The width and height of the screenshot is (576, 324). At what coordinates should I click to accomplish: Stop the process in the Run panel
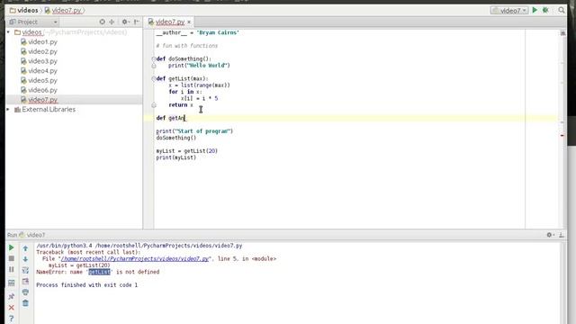coord(12,258)
